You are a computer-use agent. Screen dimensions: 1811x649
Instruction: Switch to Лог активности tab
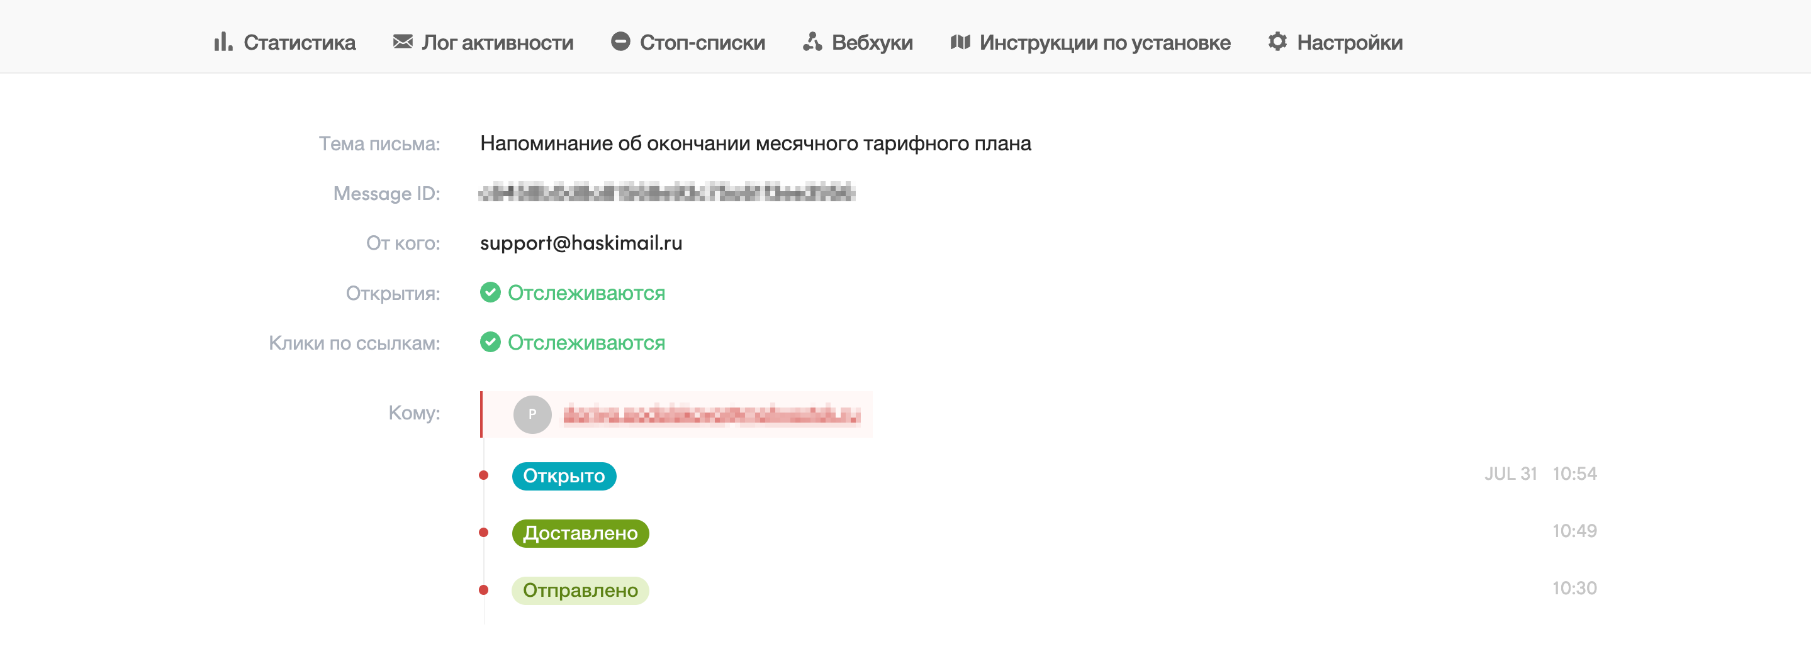[497, 43]
